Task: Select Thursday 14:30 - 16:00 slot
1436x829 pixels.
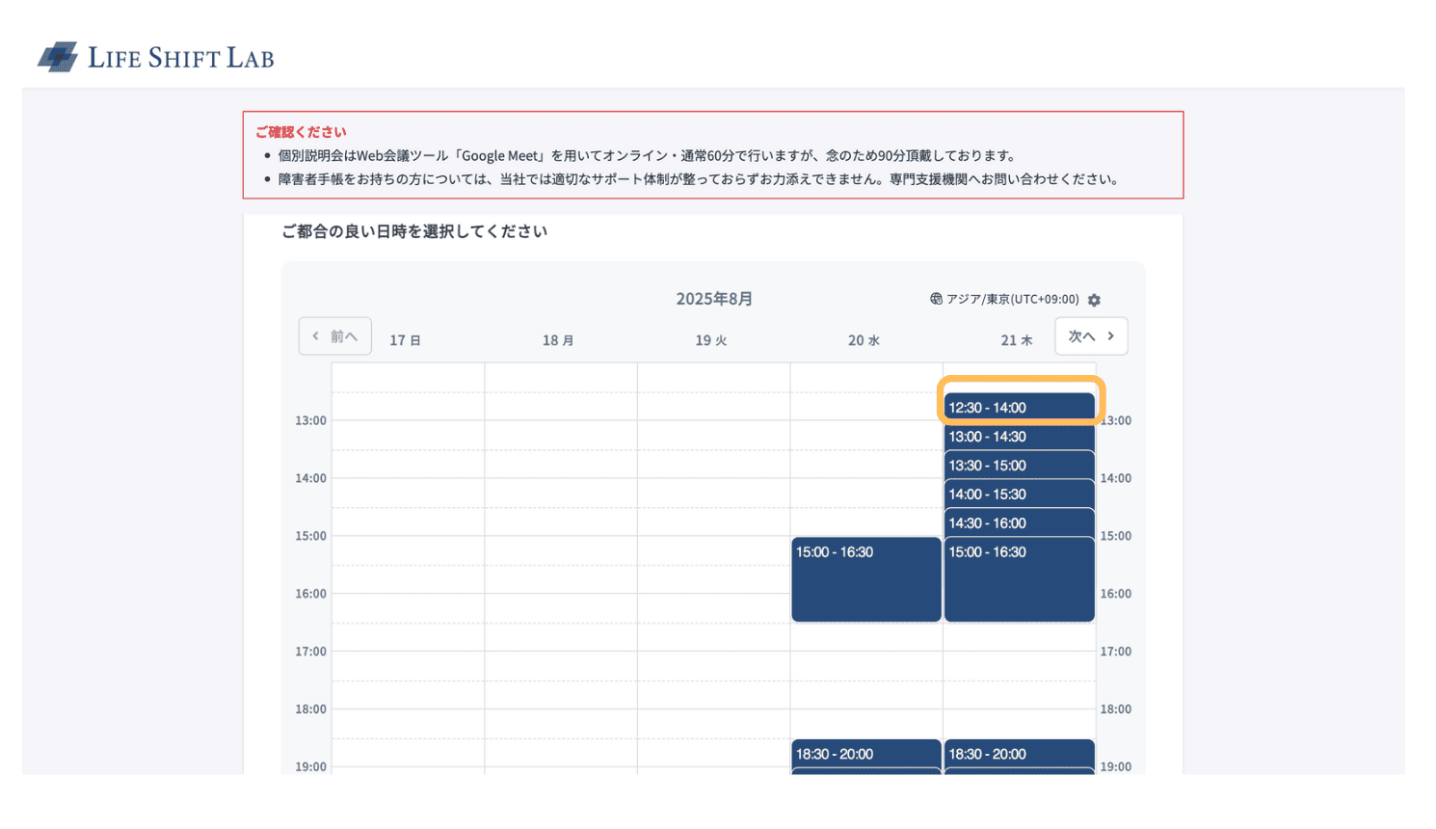Action: click(x=1020, y=522)
